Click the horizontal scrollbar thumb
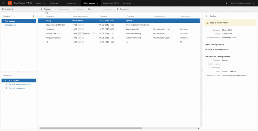 91,128
